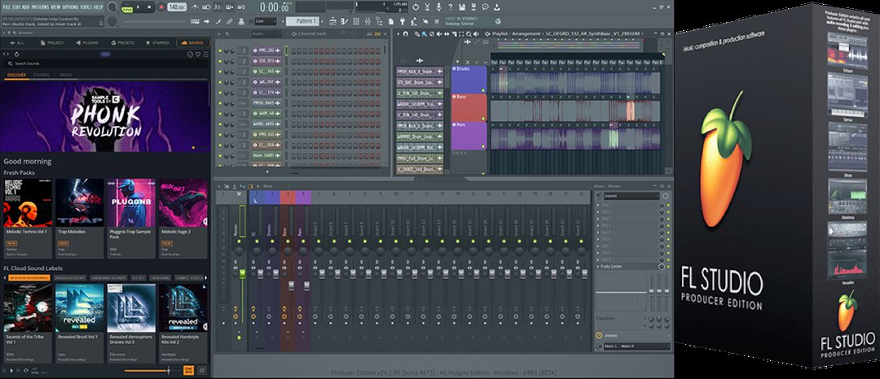Screen dimensions: 880x379
Task: Click the Search Sounds input field
Action: pos(105,63)
